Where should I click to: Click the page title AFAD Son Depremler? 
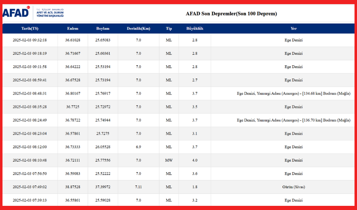[x=231, y=14]
